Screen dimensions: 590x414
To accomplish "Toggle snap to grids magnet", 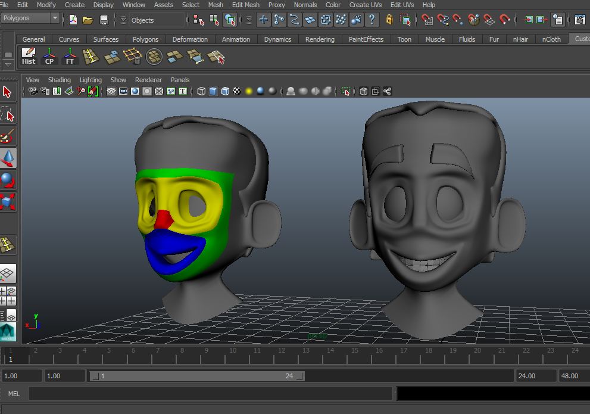I will pos(427,20).
